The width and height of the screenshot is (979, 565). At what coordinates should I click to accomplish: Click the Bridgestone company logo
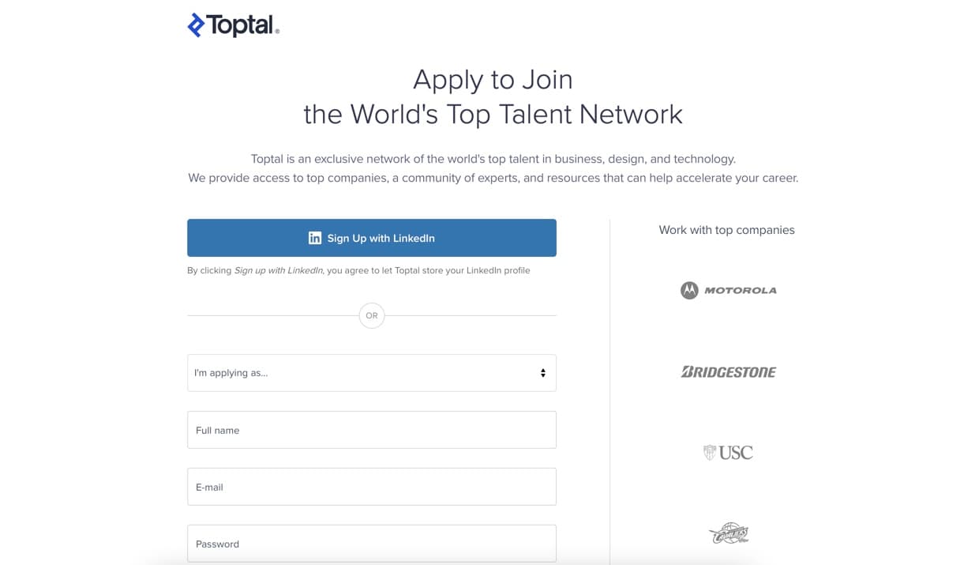727,371
